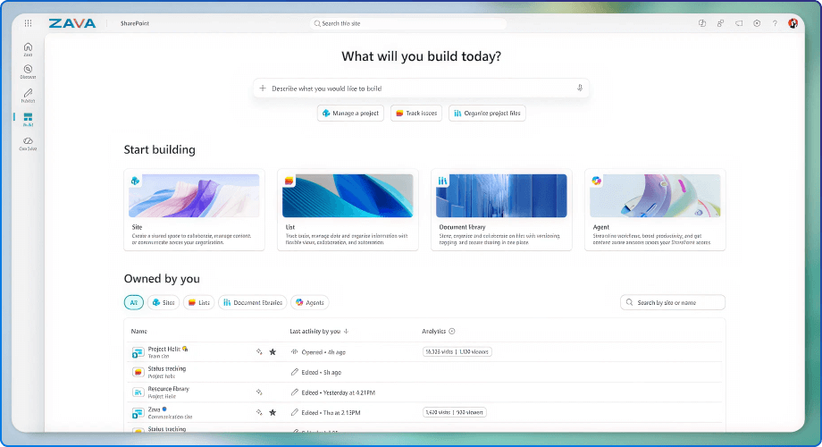
Task: Sort by Last activity by you
Action: tap(319, 331)
